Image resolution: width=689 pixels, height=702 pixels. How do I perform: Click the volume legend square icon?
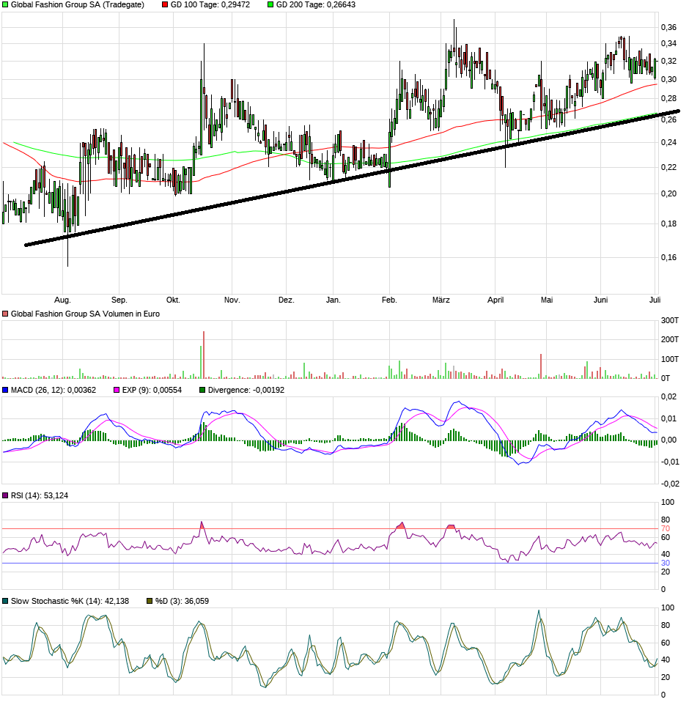(x=6, y=314)
